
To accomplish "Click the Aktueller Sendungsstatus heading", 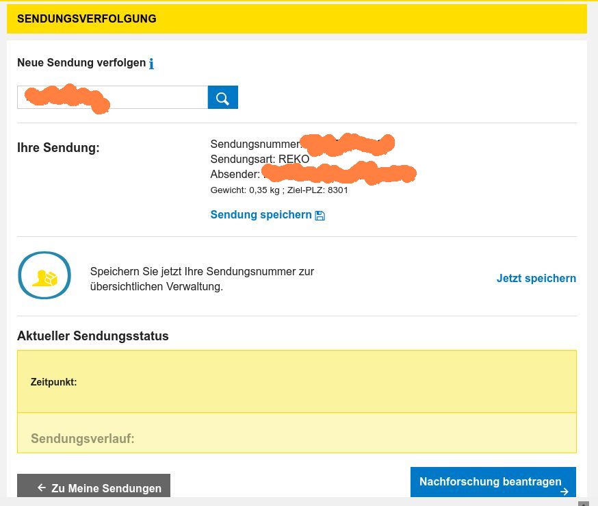I will [93, 336].
